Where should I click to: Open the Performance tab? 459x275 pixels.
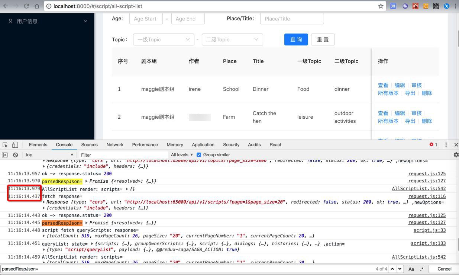(x=145, y=145)
